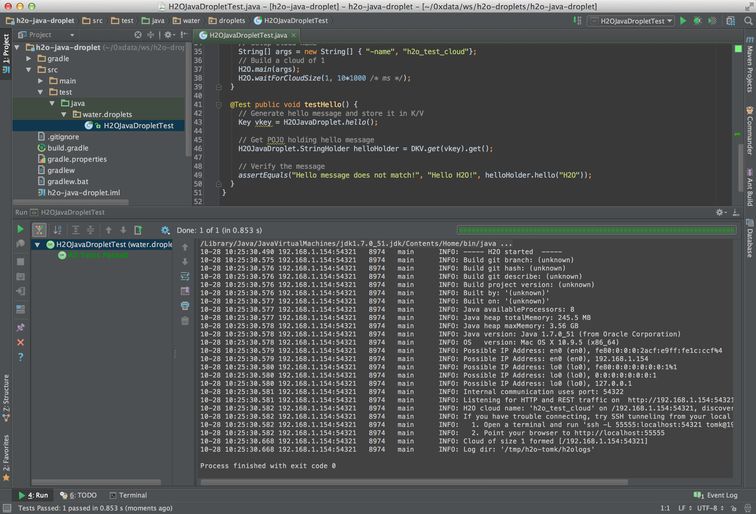Open test runner gear settings
Viewport: 756px width, 514px height.
tap(165, 230)
